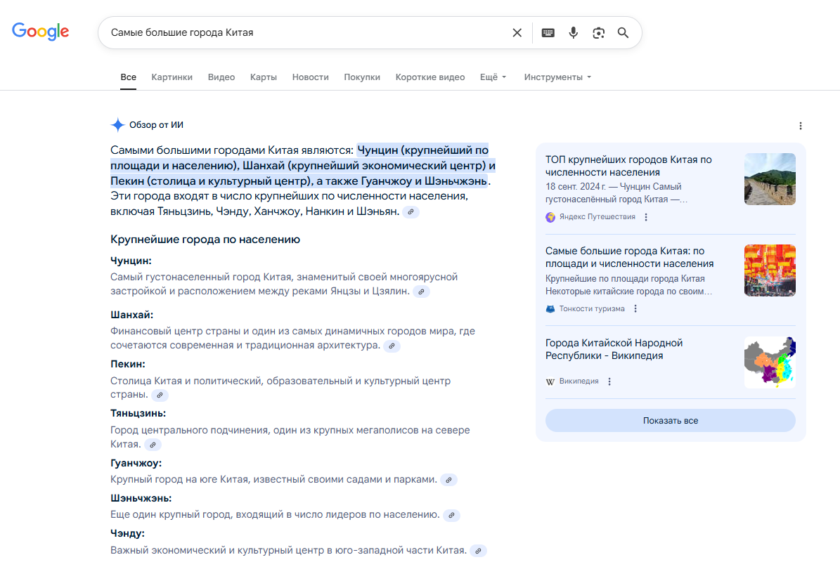This screenshot has width=840, height=562.
Task: Switch to the Новости tab
Action: (310, 77)
